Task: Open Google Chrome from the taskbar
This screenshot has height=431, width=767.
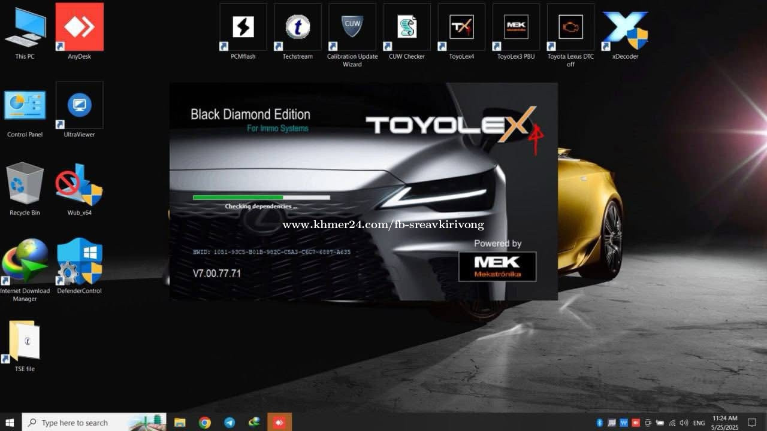Action: coord(205,423)
